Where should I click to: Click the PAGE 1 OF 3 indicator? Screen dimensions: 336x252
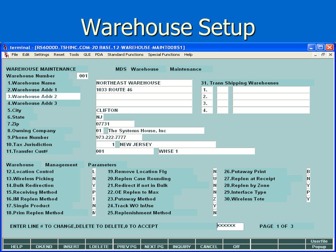(x=276, y=226)
